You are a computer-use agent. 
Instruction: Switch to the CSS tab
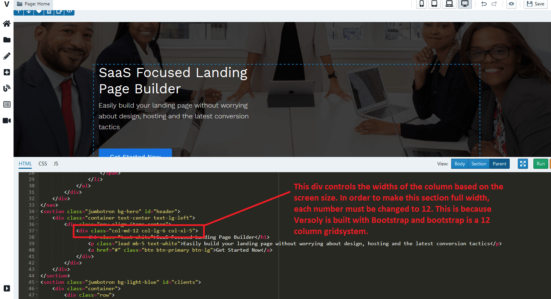[x=43, y=164]
